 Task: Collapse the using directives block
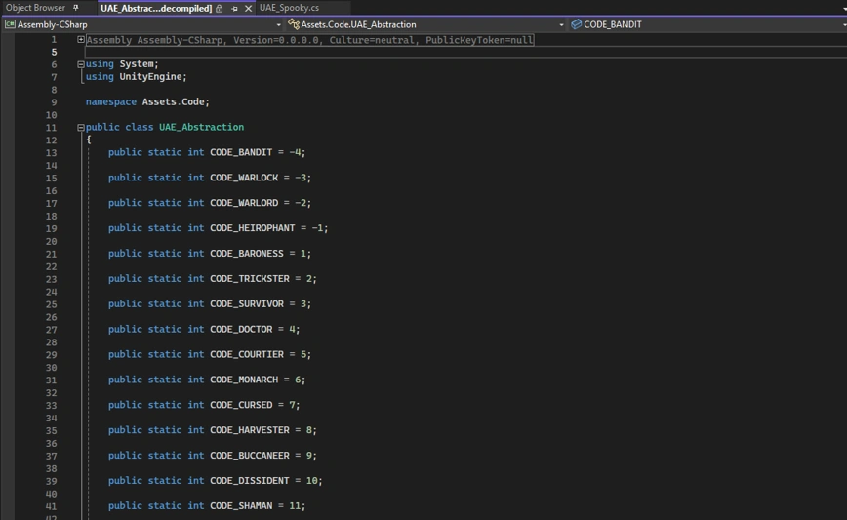81,64
